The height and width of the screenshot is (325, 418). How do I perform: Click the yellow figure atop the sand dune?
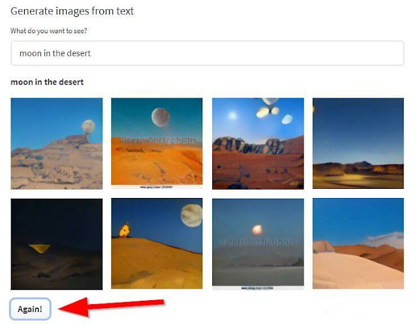coord(125,230)
